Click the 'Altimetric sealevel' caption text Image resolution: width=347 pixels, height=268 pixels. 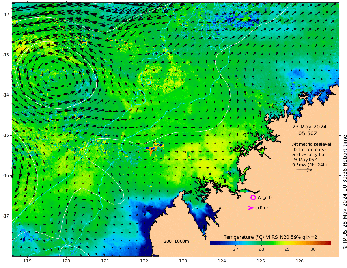coord(312,144)
